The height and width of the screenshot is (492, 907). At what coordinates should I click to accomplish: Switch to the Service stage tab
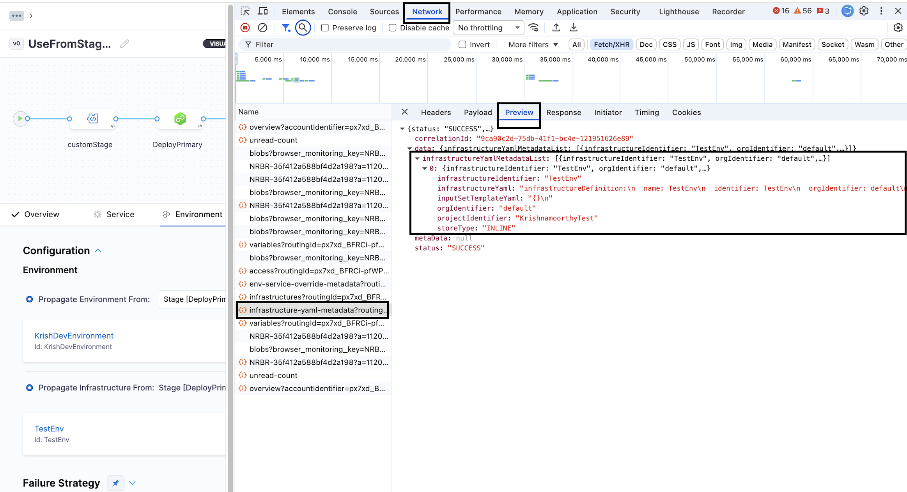point(114,214)
